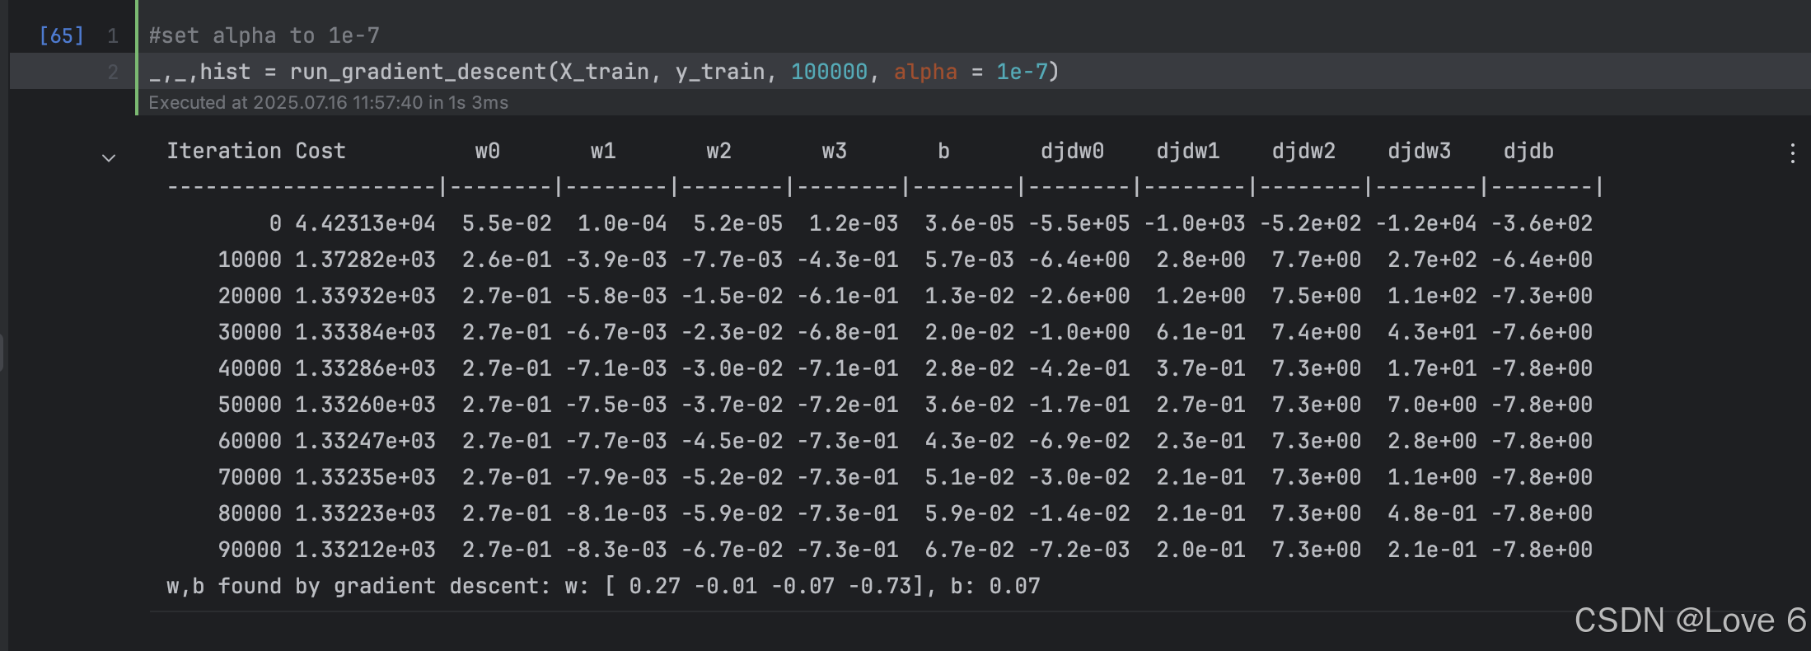Click the comment '#set alpha to 1e-7'
This screenshot has width=1811, height=651.
point(264,35)
